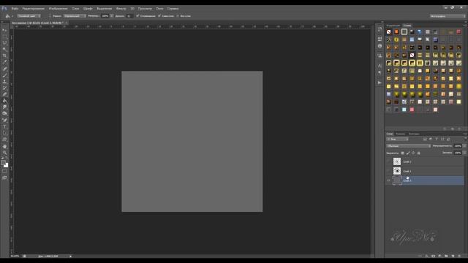Open the workspace switcher dropdown
The image size is (468, 263).
(448, 16)
